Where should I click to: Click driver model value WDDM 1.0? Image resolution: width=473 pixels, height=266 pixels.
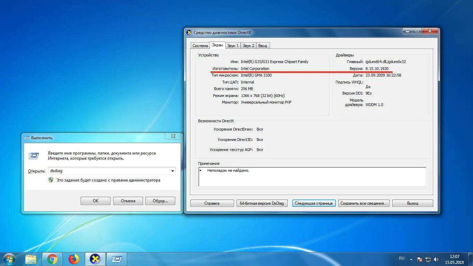[x=374, y=105]
